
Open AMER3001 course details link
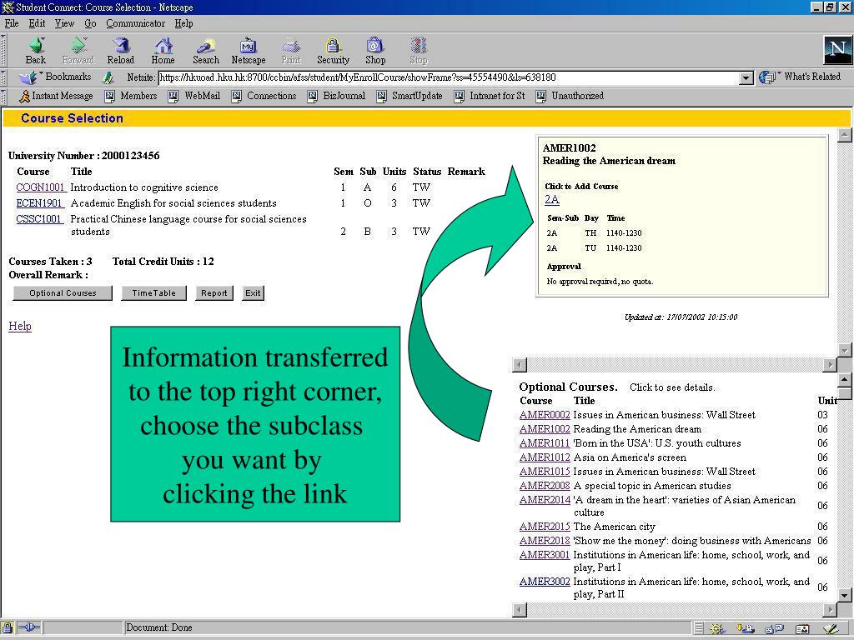coord(545,554)
